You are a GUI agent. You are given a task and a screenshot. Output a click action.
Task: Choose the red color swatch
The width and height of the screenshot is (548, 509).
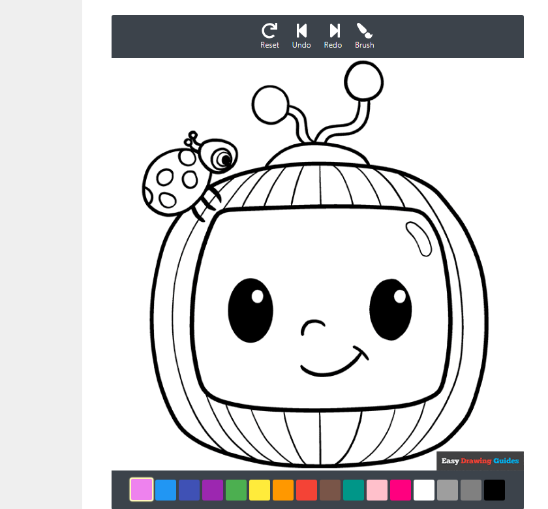tap(307, 489)
